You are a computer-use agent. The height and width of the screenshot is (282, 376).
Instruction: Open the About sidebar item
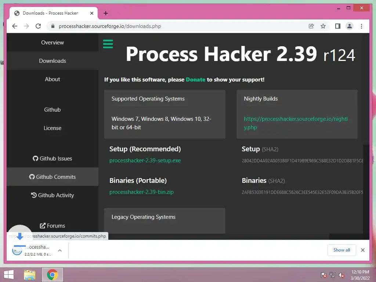coord(53,79)
